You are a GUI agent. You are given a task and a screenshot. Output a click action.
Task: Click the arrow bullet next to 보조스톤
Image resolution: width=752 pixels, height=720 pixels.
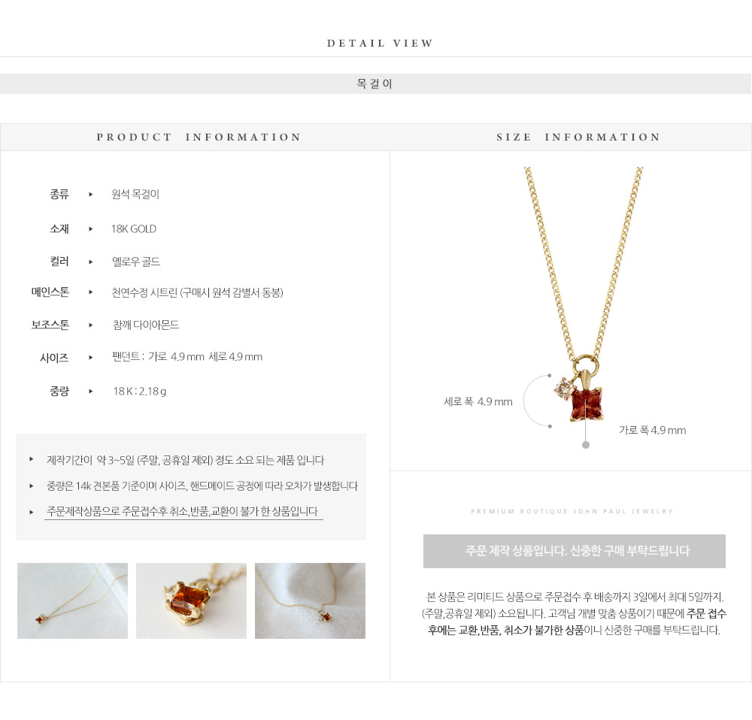click(x=91, y=325)
